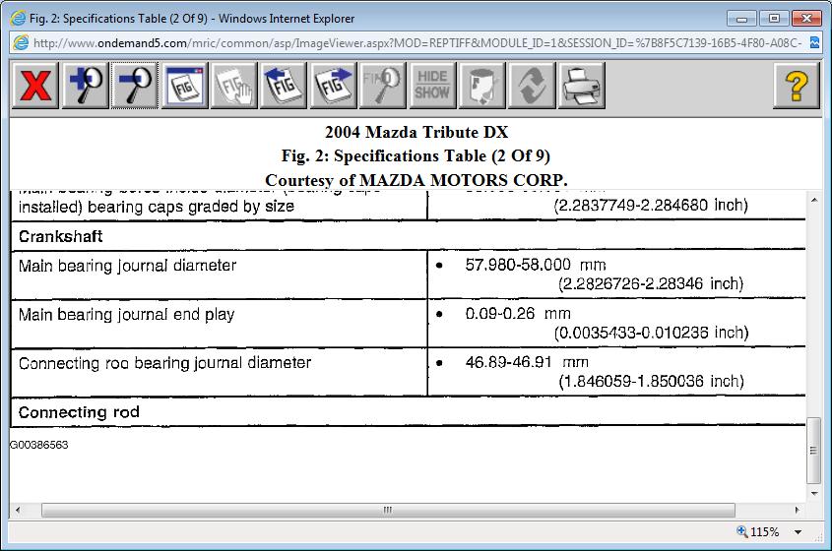Click the page icon beside the URL
832x551 pixels.
(x=21, y=42)
